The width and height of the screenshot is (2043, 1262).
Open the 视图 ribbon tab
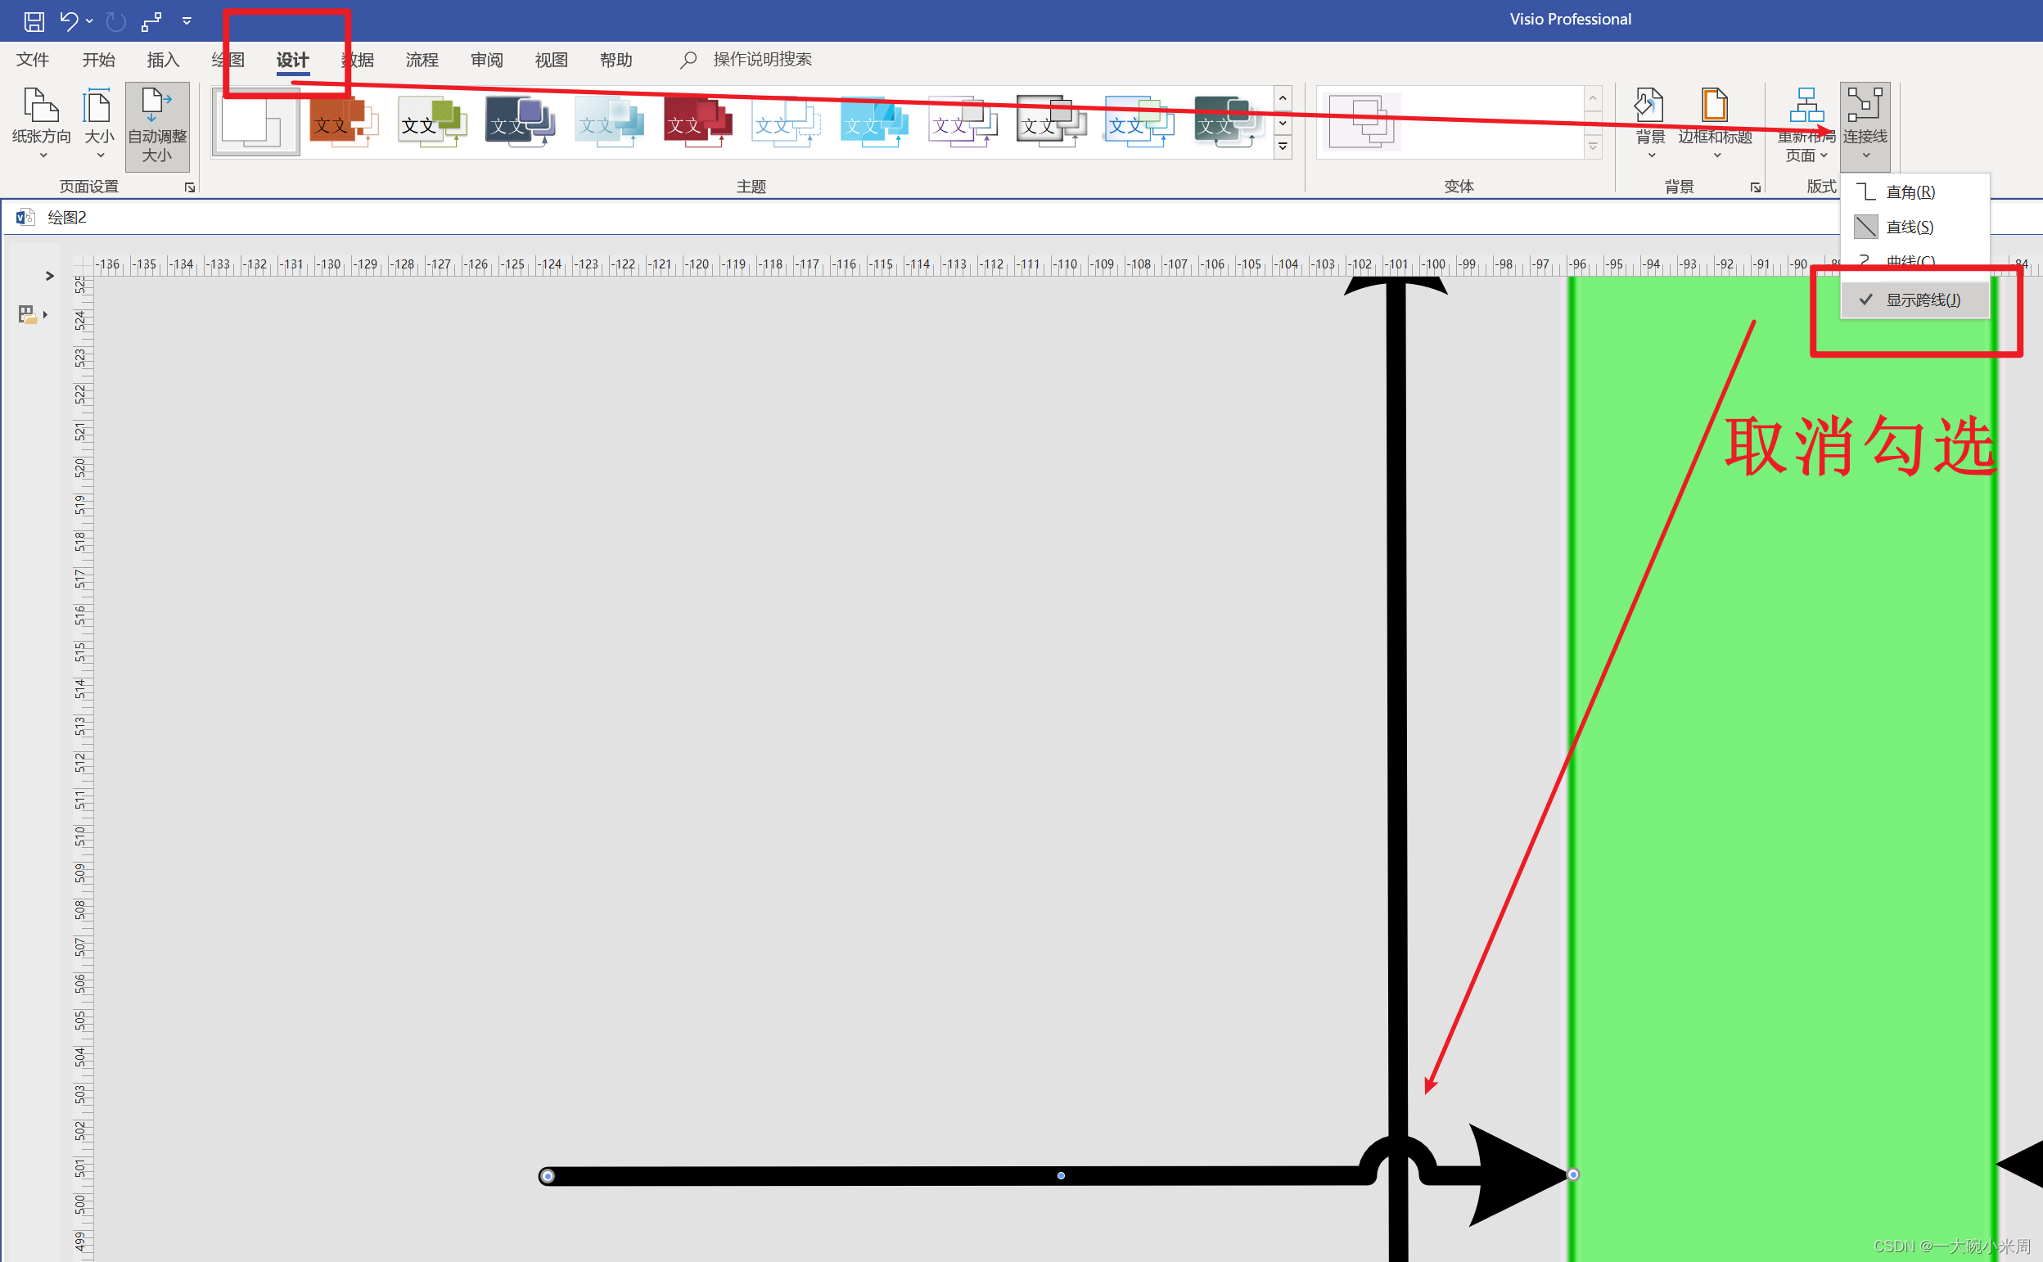pyautogui.click(x=551, y=59)
